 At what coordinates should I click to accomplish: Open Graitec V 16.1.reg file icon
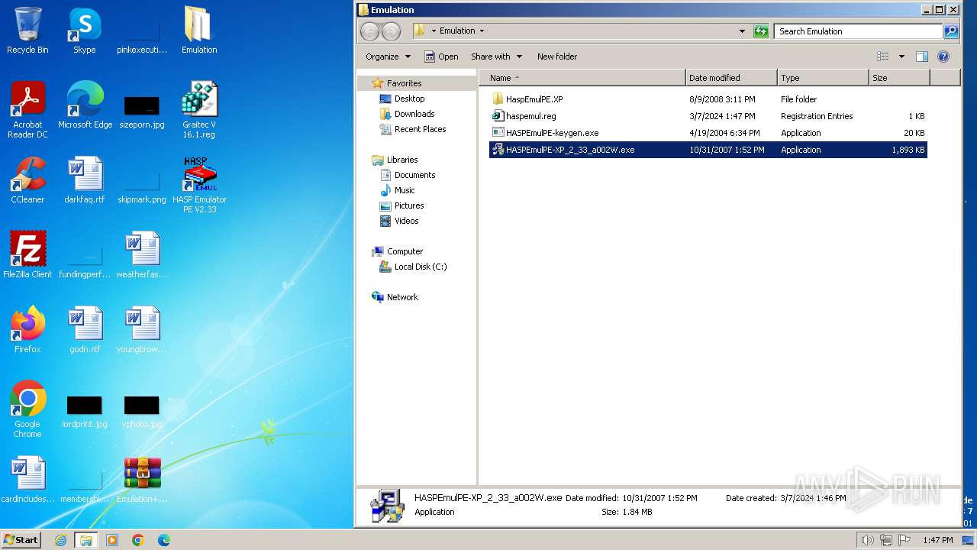(x=199, y=110)
